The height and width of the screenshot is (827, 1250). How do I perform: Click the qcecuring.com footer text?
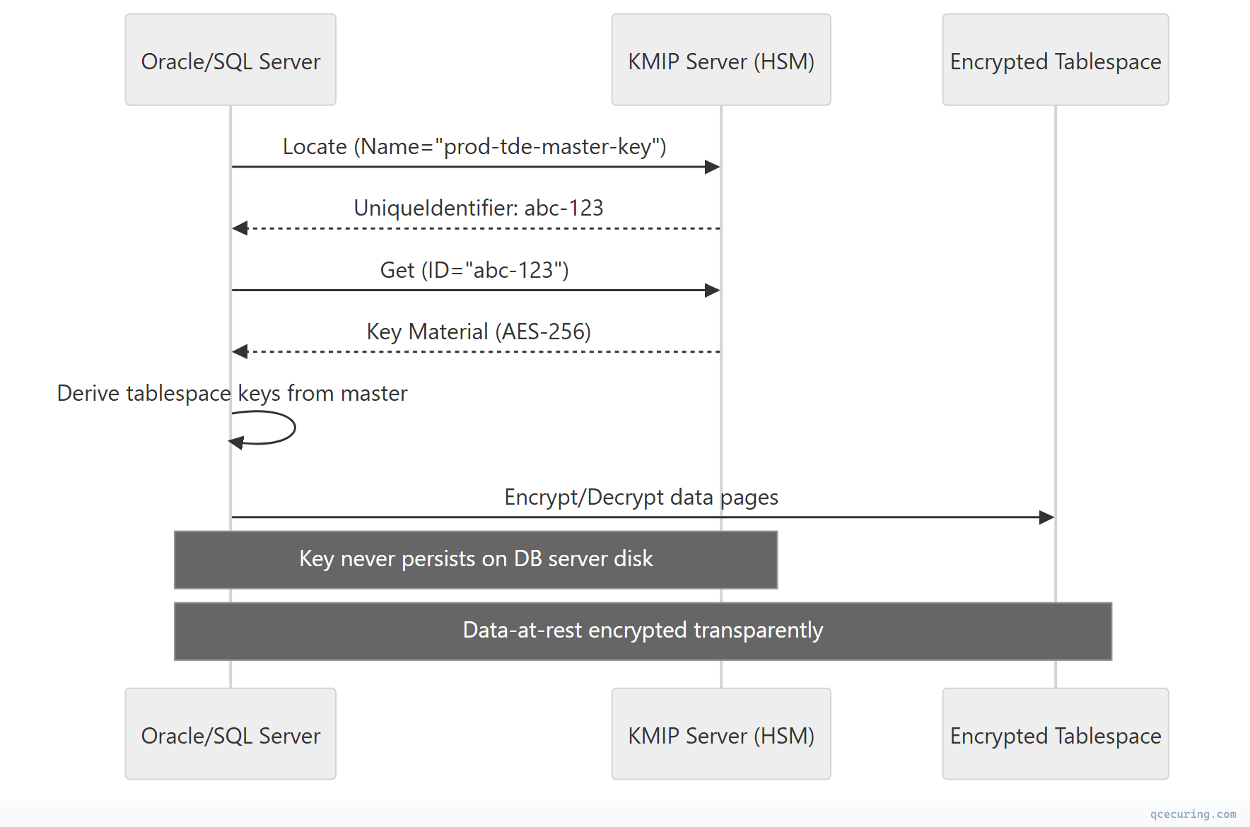[1193, 814]
